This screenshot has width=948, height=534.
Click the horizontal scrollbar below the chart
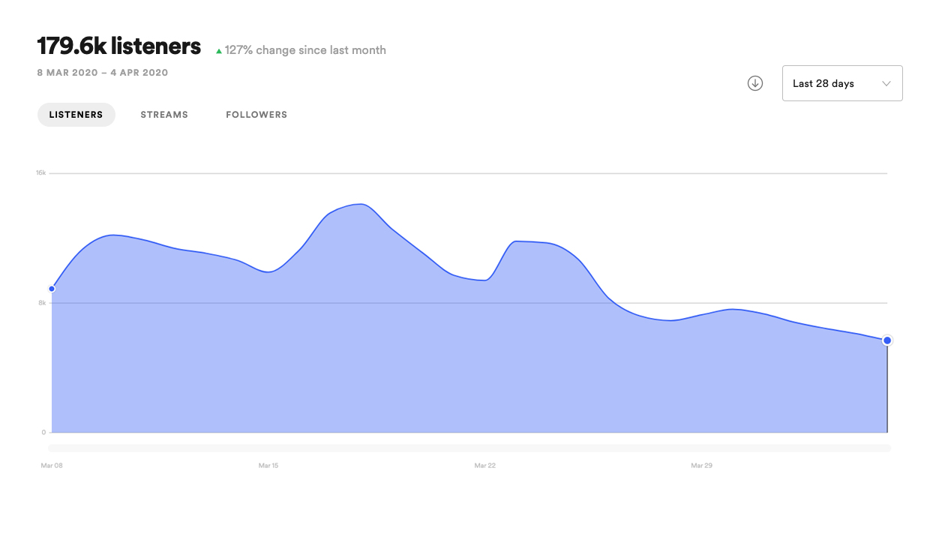(x=469, y=448)
